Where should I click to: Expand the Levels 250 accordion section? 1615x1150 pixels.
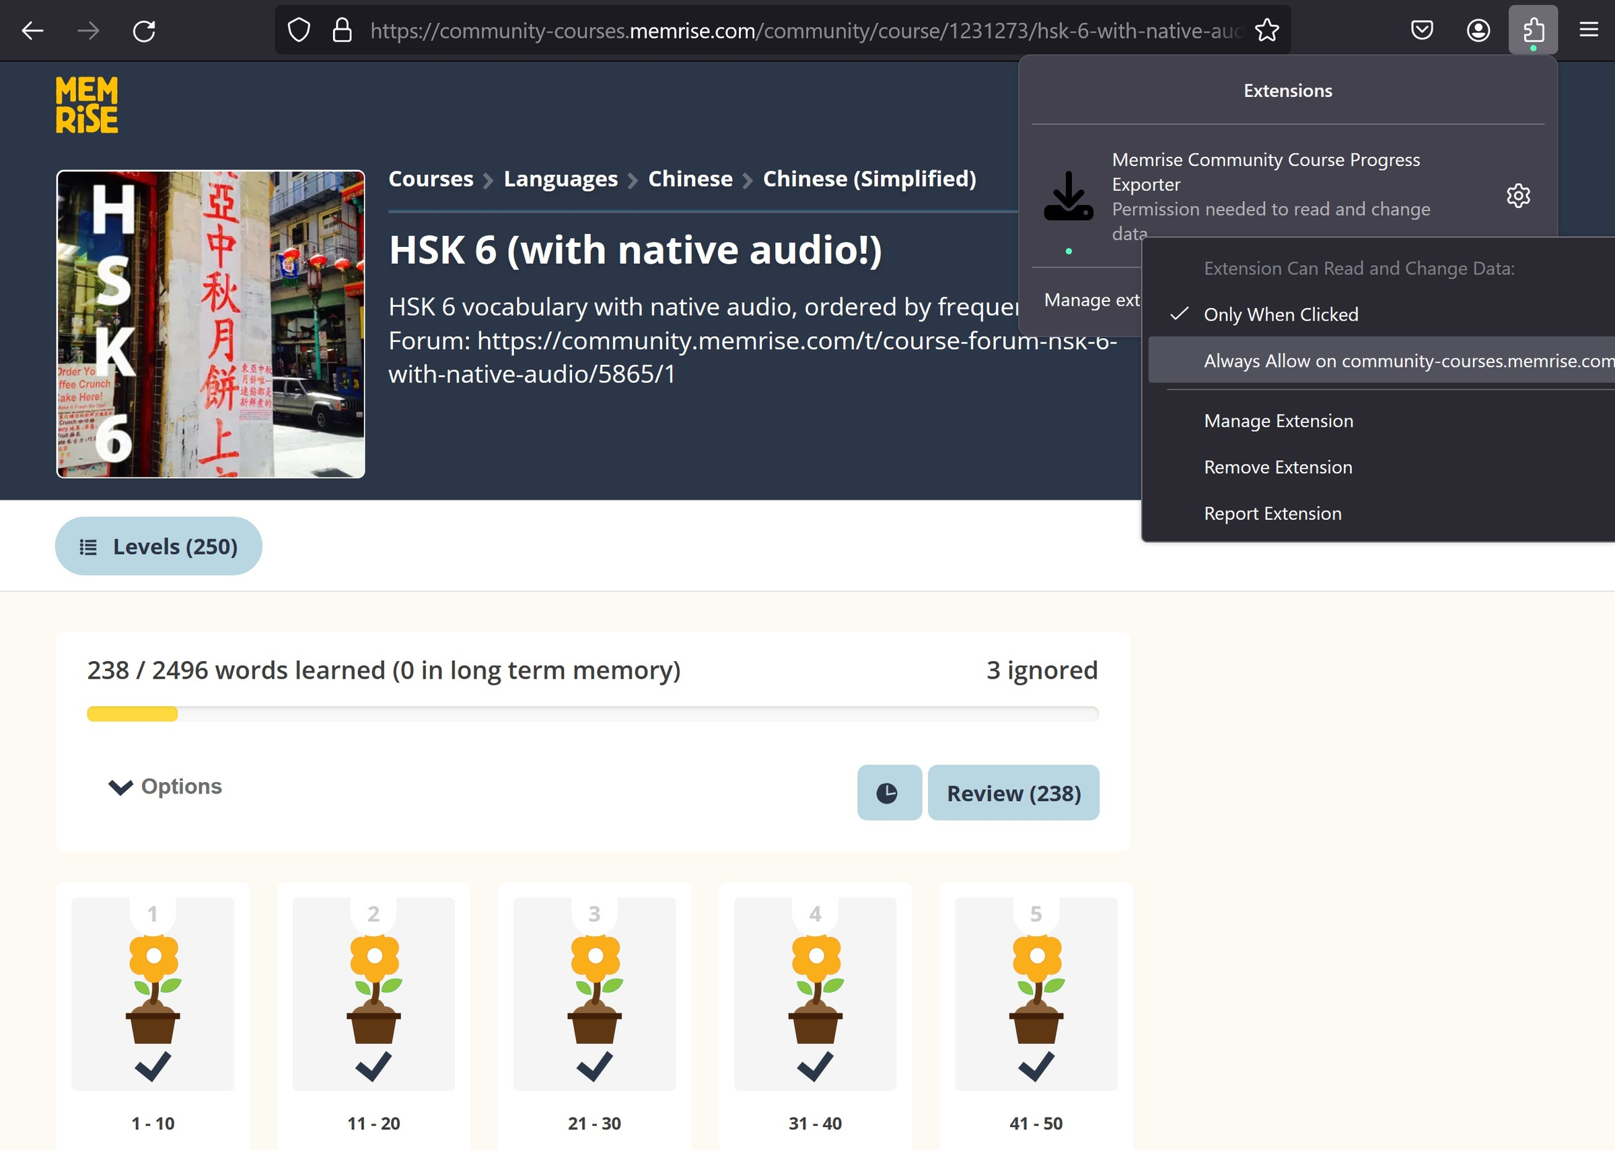[158, 546]
